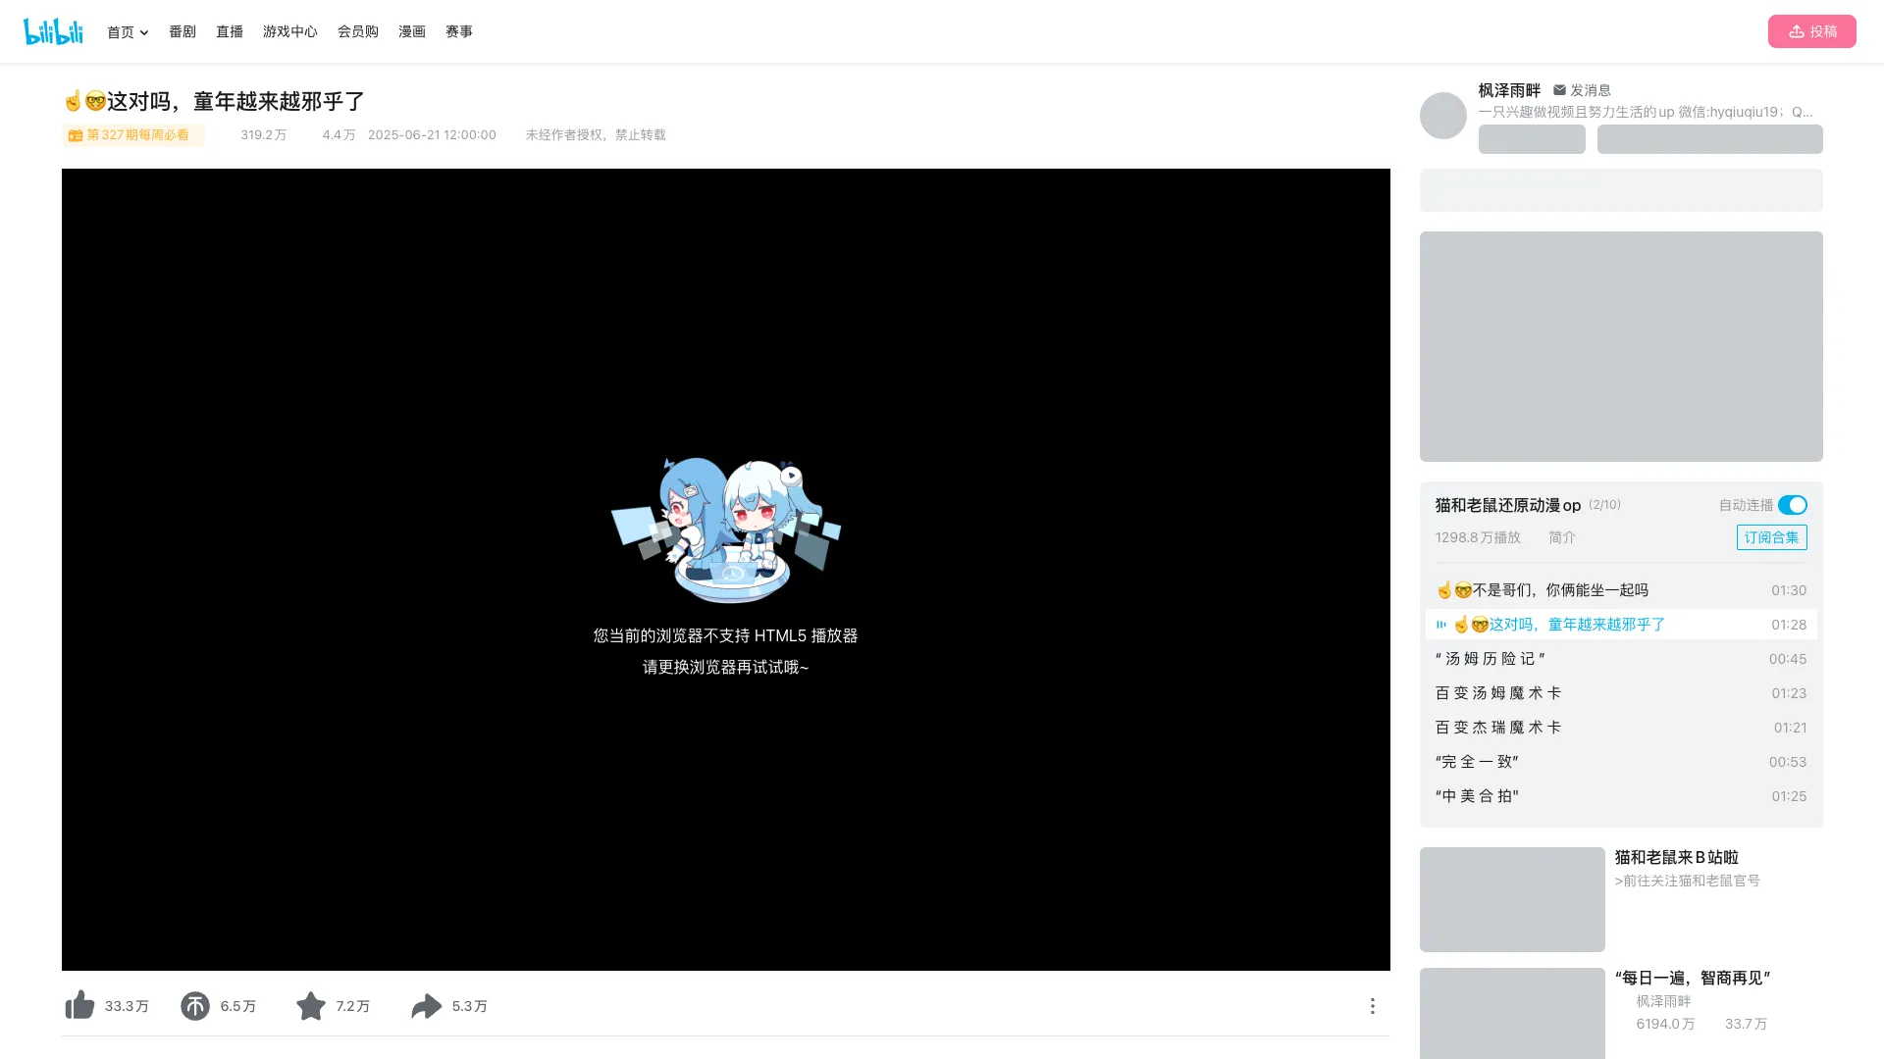Image resolution: width=1884 pixels, height=1059 pixels.
Task: Click the 33.3万 like count
Action: click(x=127, y=1006)
